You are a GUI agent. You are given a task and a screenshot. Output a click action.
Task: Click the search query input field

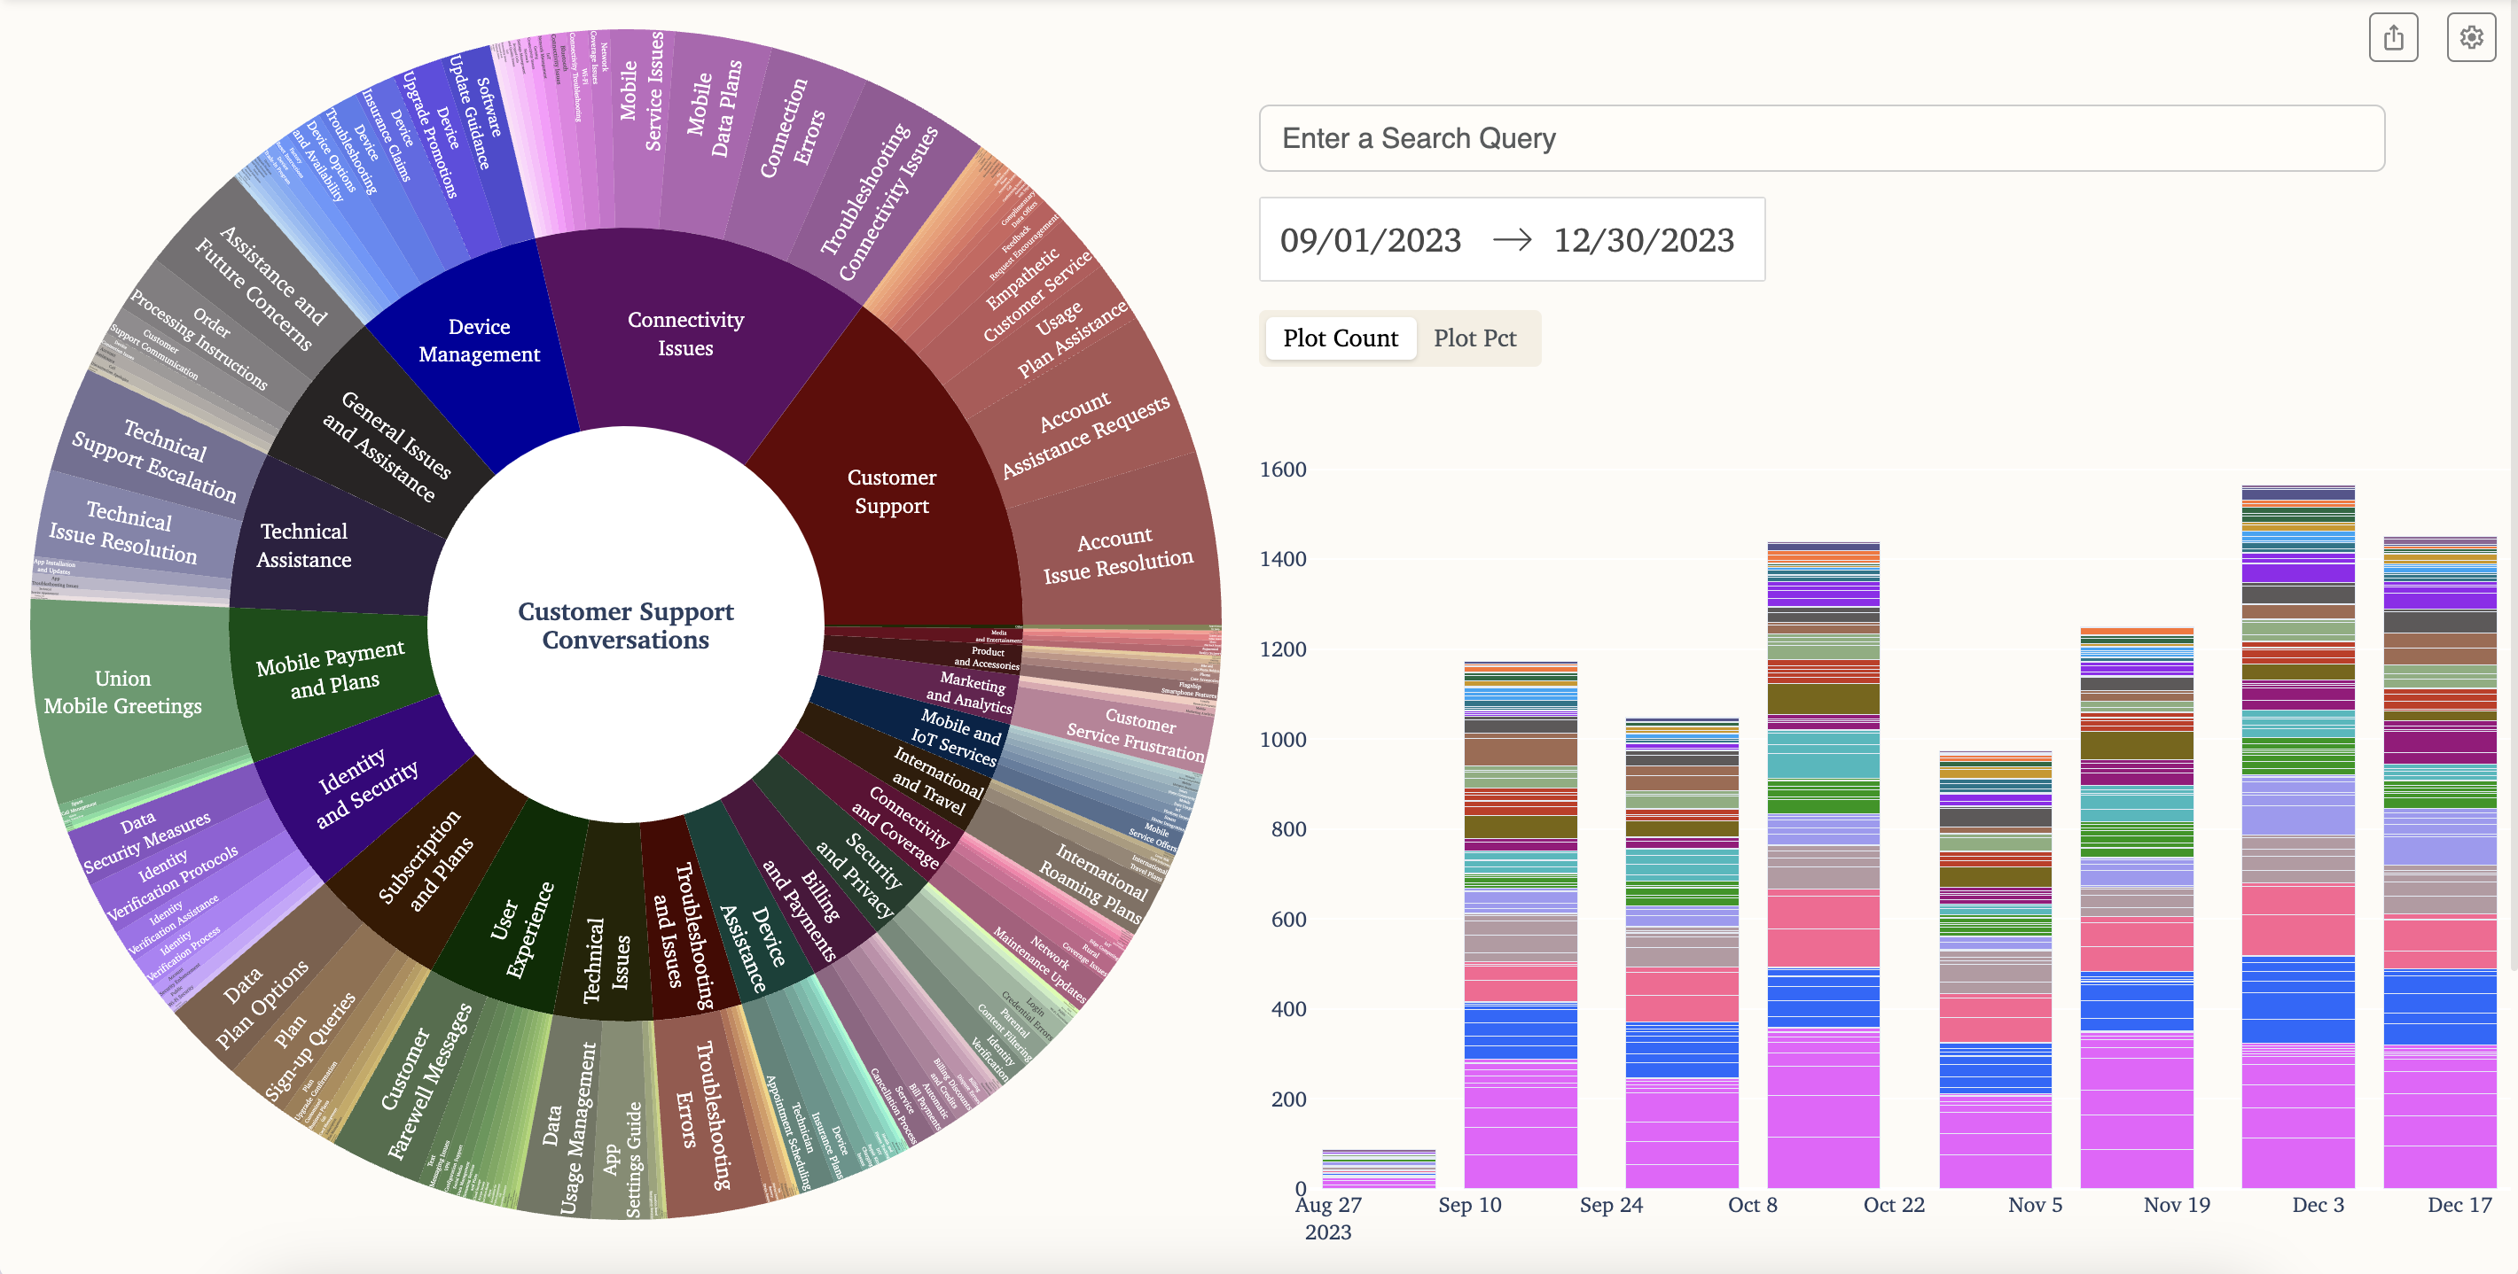1820,137
